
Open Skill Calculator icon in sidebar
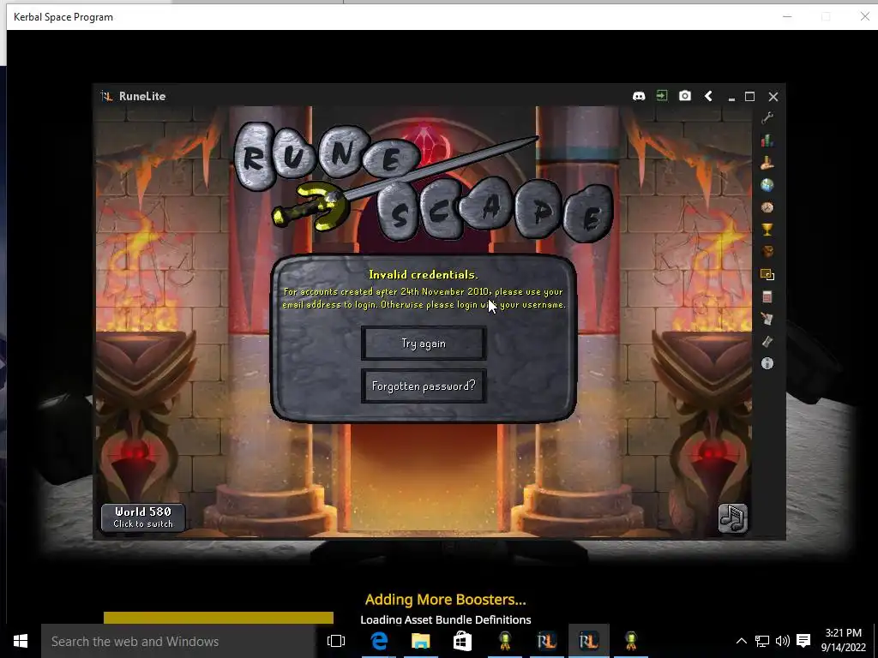pyautogui.click(x=767, y=296)
